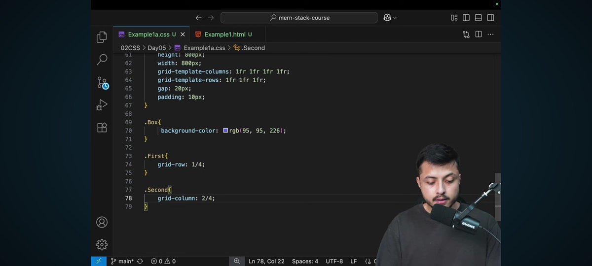Click line number 78 in gutter
This screenshot has height=266, width=592.
click(128, 198)
